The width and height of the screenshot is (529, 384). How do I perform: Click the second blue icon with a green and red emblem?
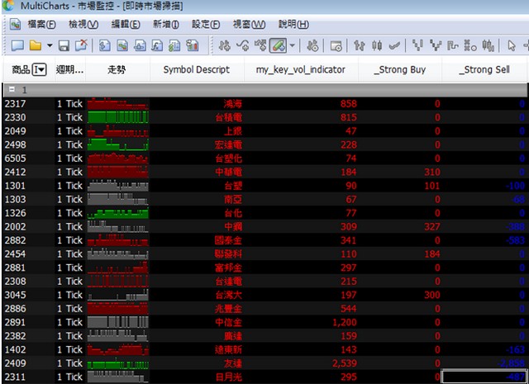click(x=122, y=45)
